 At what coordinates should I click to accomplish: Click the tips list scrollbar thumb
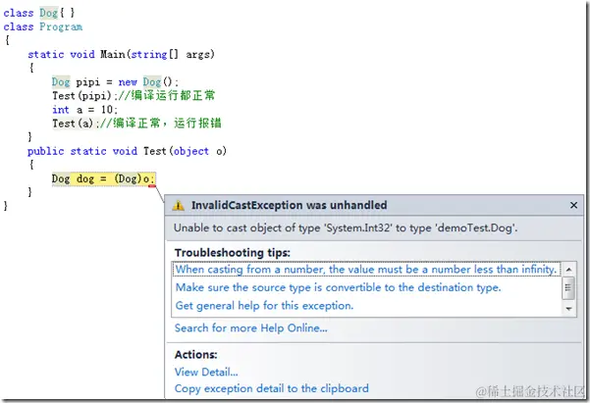568,288
